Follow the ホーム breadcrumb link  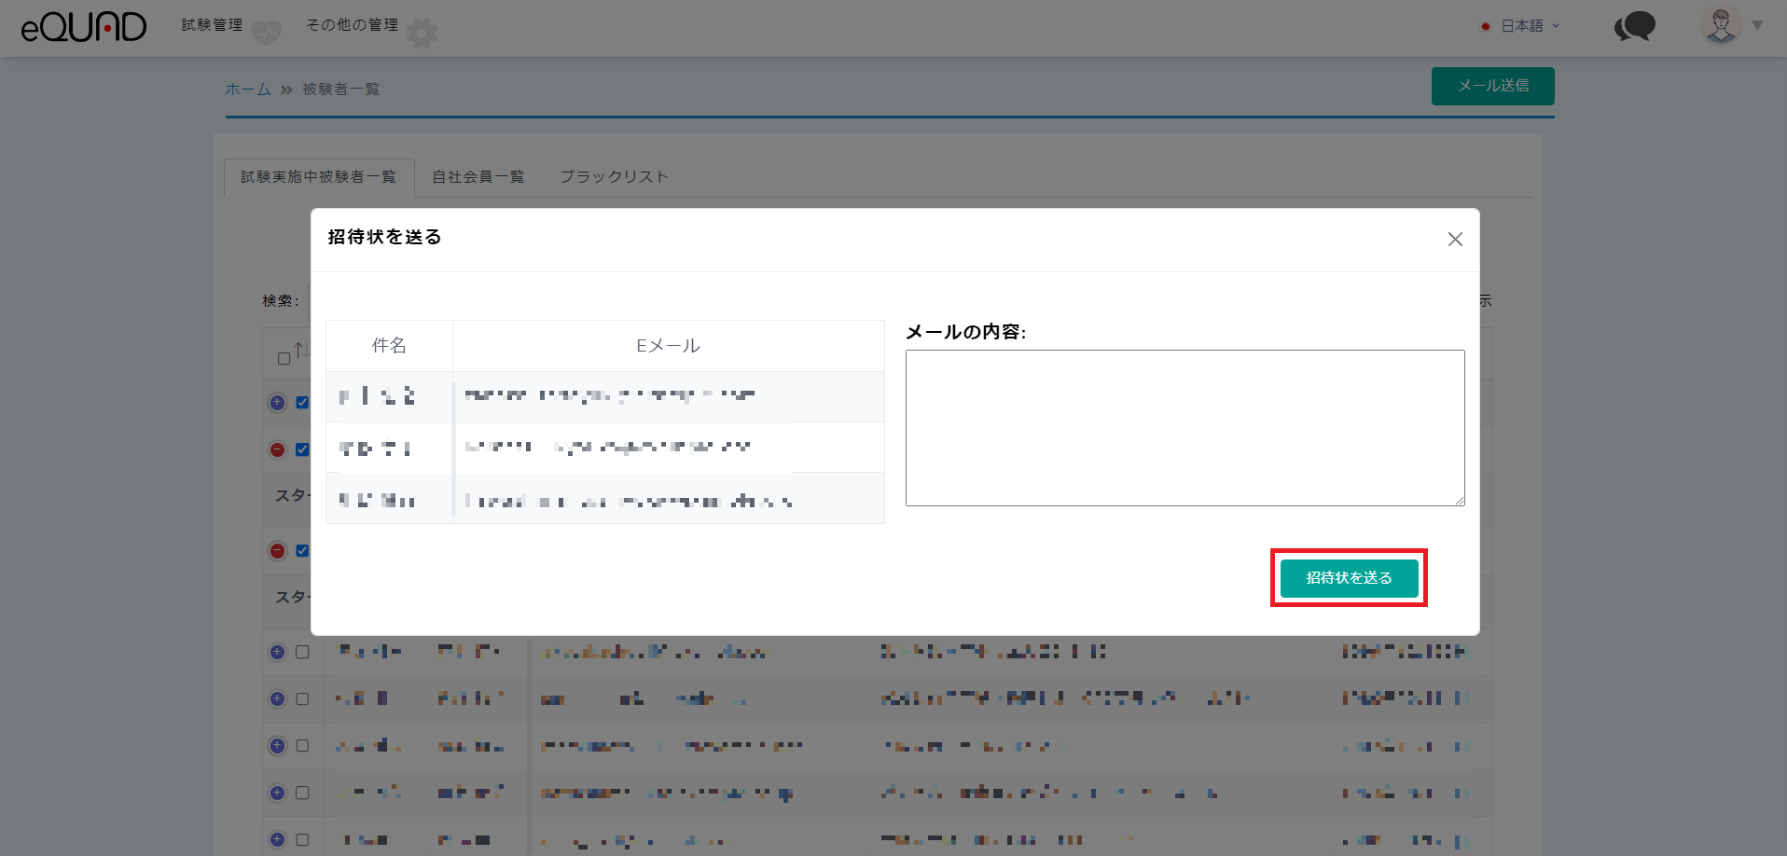[247, 90]
